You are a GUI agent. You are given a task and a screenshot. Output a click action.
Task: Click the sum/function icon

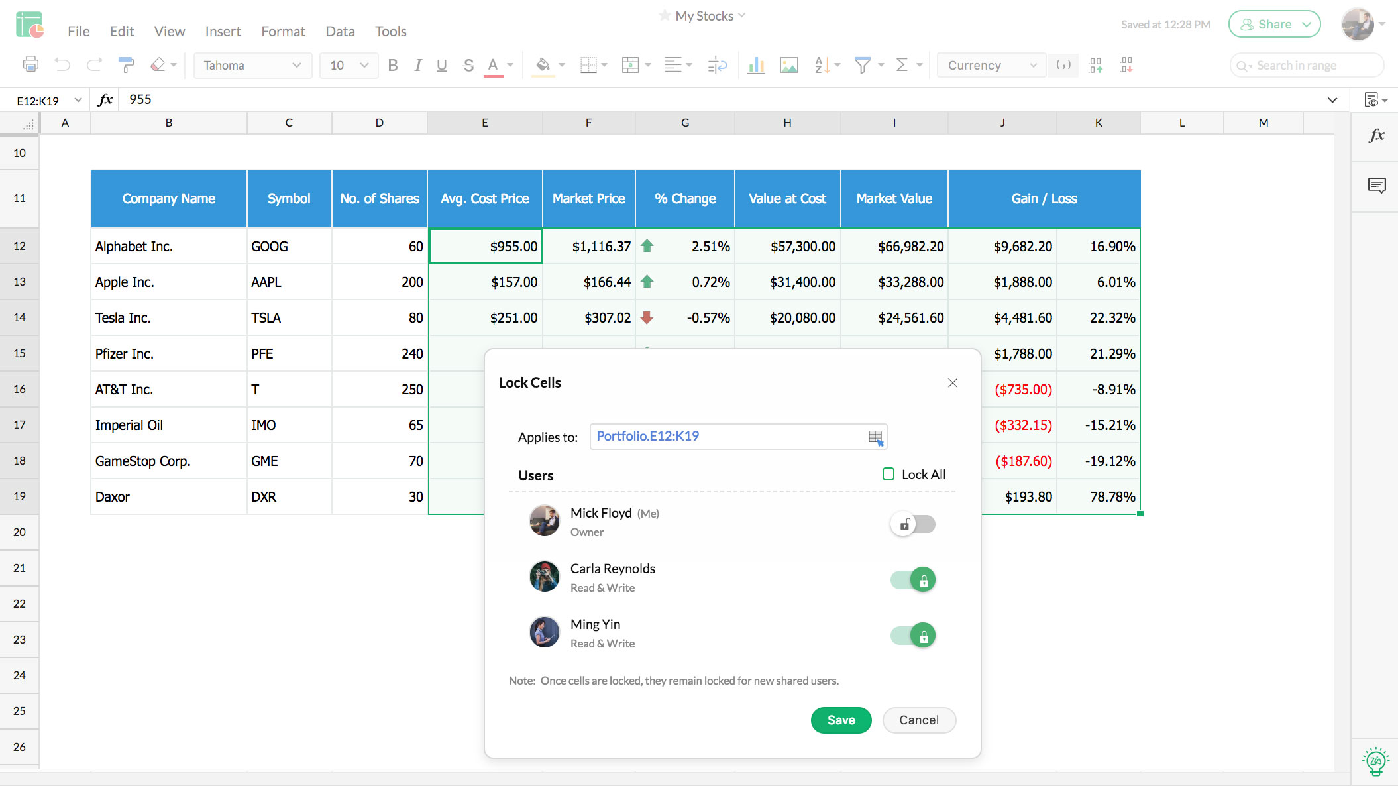point(902,66)
